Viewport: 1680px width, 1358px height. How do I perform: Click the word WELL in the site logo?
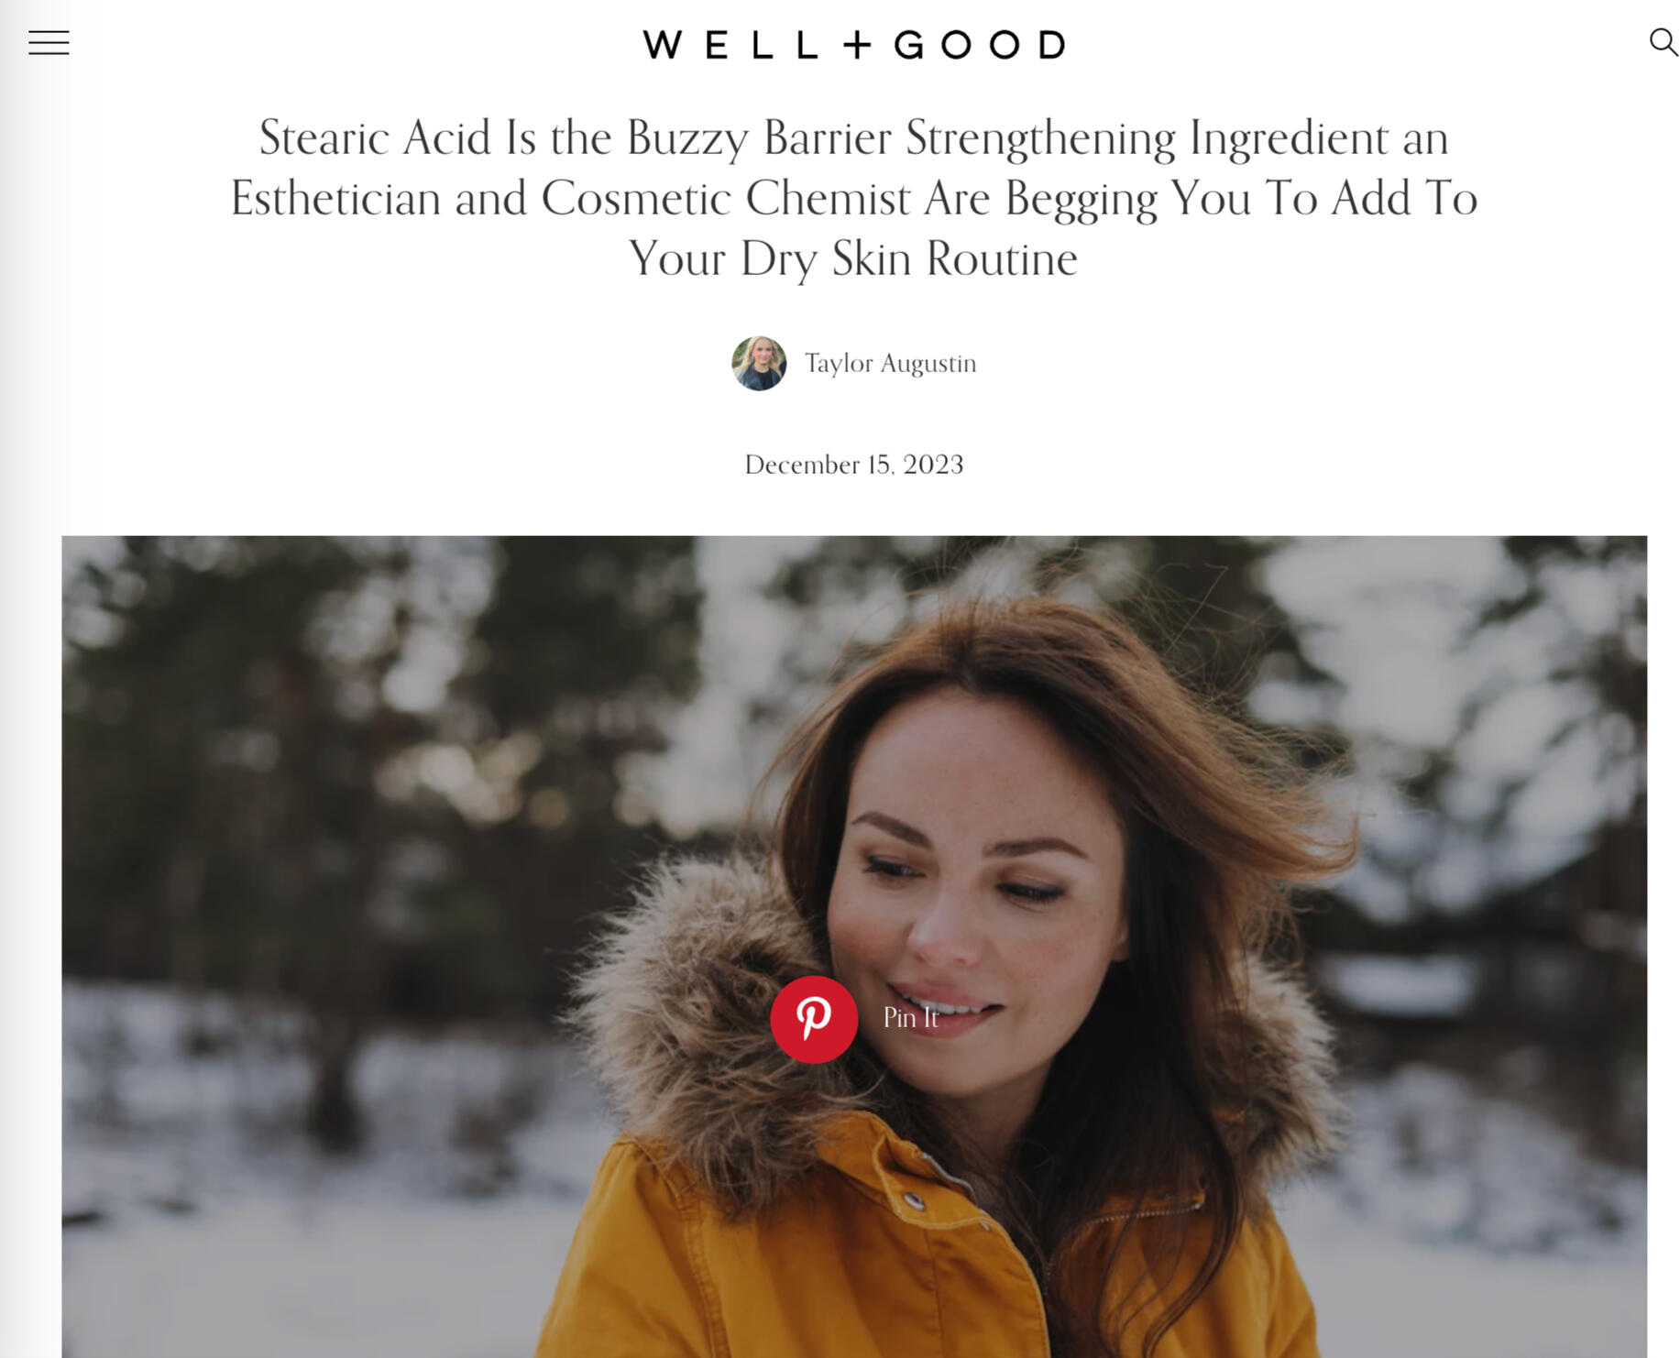[x=730, y=44]
